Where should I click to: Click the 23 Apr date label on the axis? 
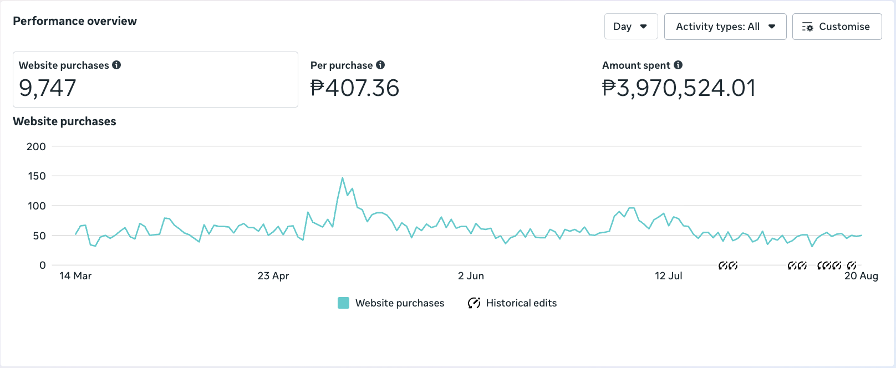pos(273,276)
